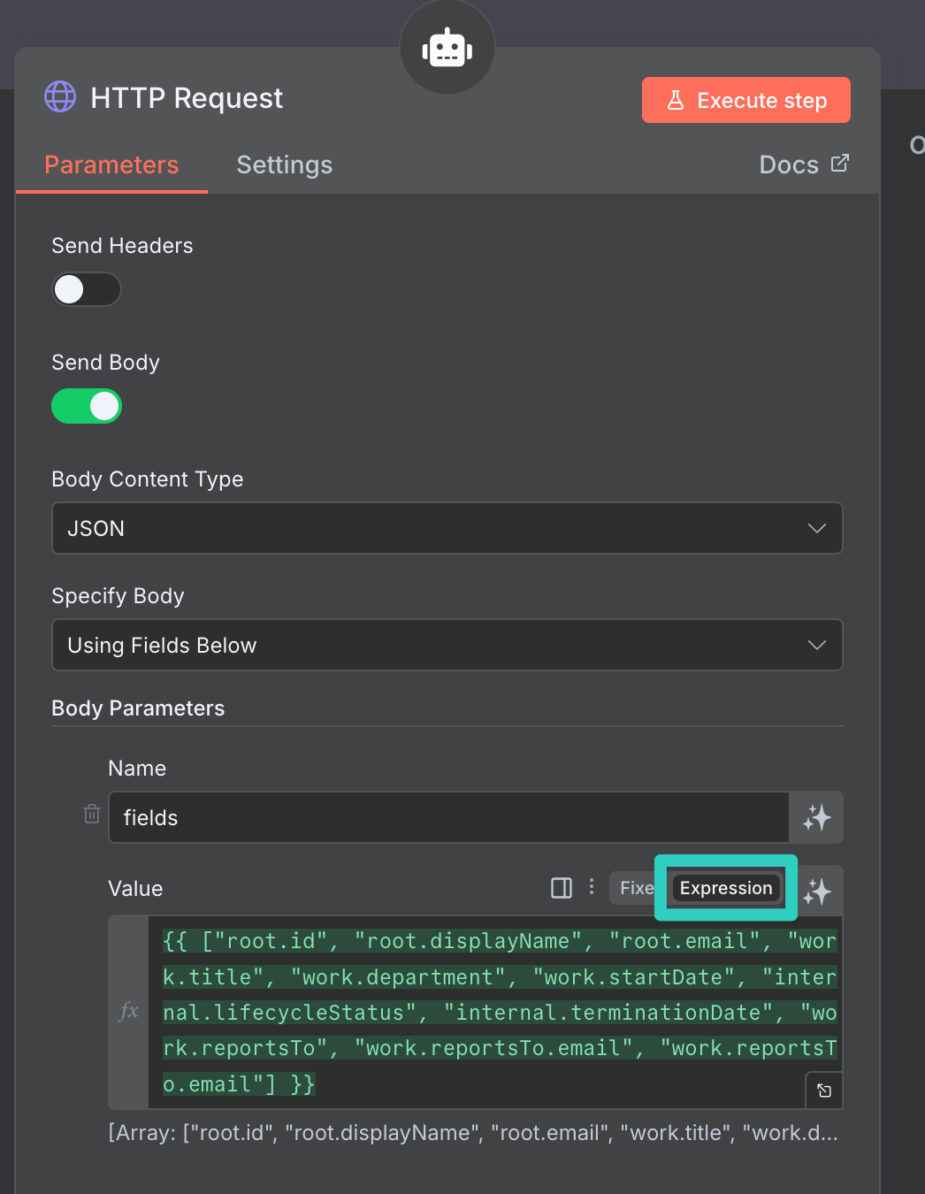This screenshot has width=925, height=1194.
Task: Open the Body Content Type dropdown
Action: pos(447,528)
